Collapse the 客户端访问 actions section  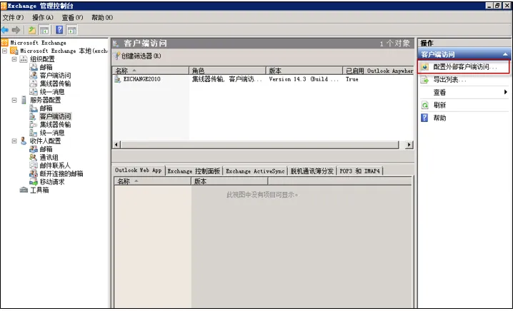(x=505, y=54)
